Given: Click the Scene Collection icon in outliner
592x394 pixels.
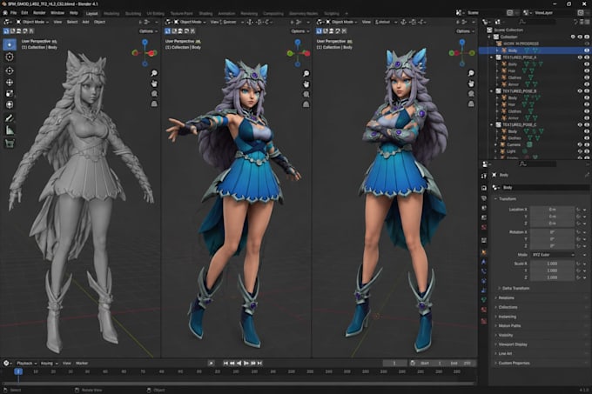Looking at the screenshot, I should 489,30.
